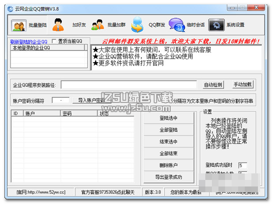Click notice line about 联系在线客服

tap(152, 49)
